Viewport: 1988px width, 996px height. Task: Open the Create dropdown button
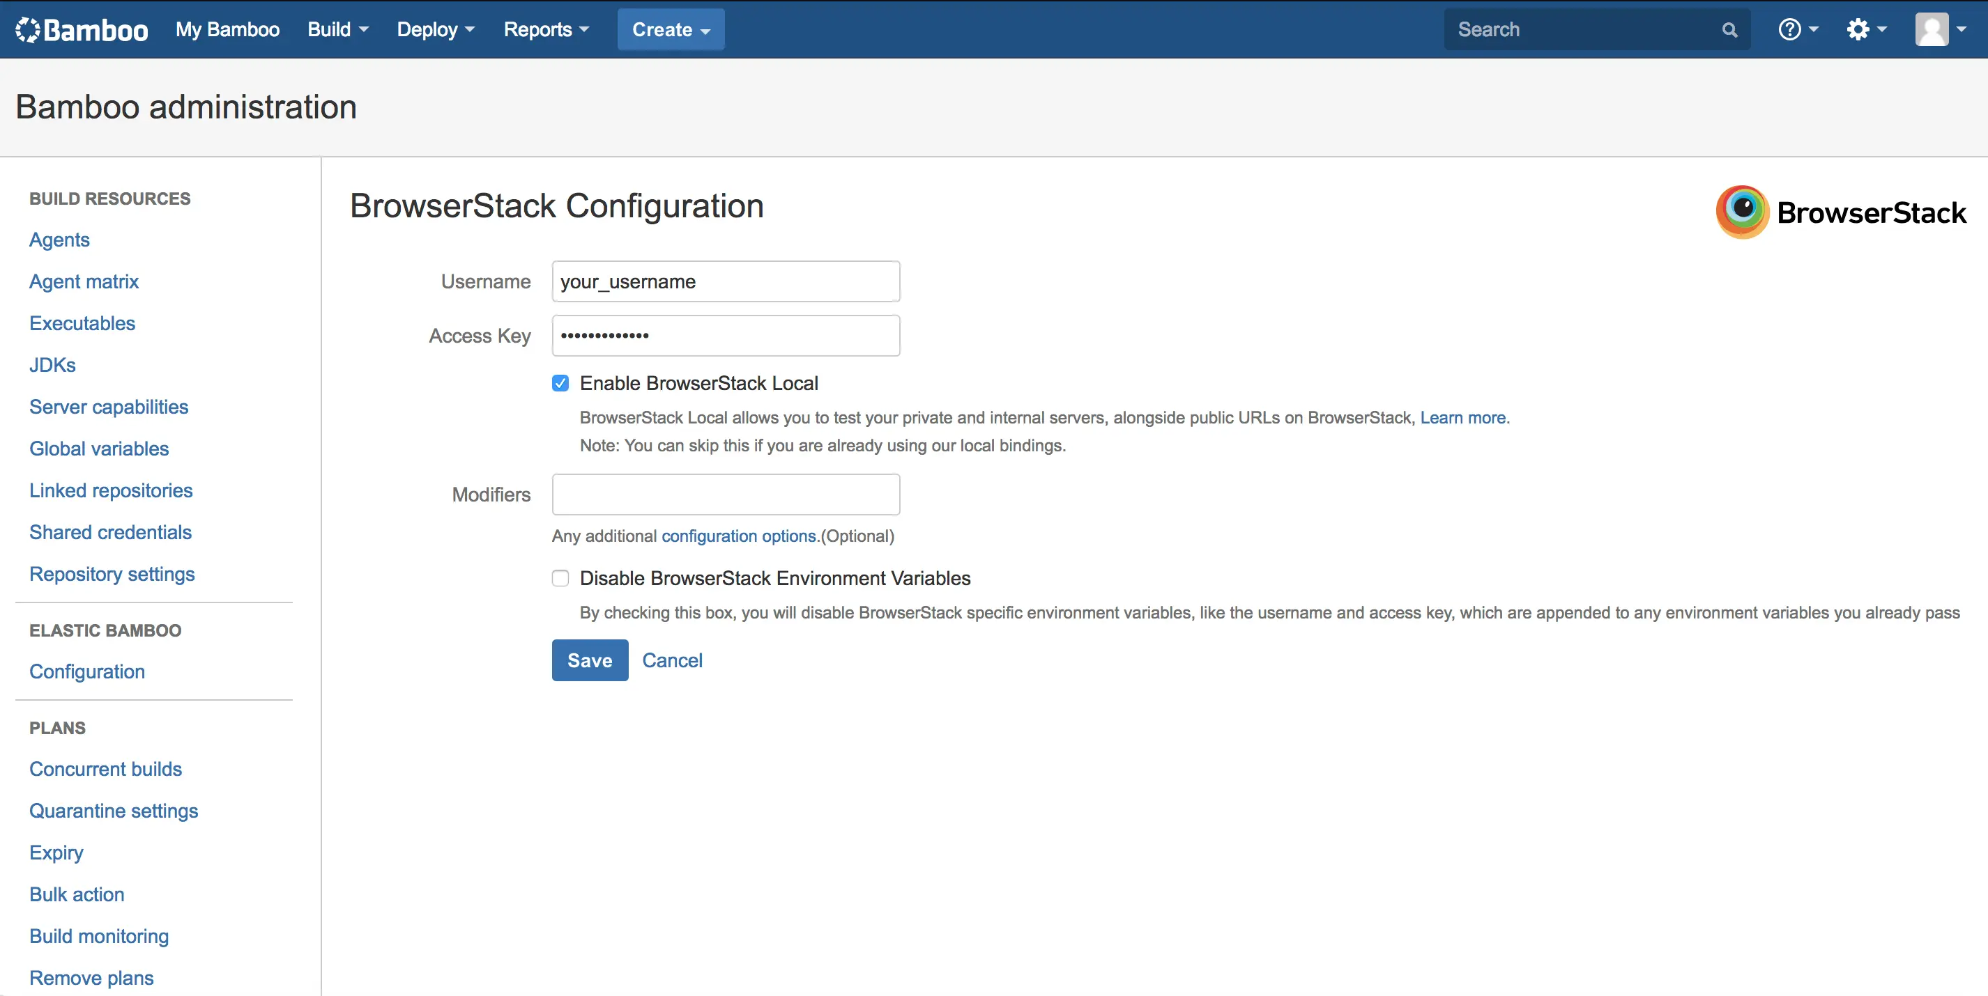pos(670,29)
